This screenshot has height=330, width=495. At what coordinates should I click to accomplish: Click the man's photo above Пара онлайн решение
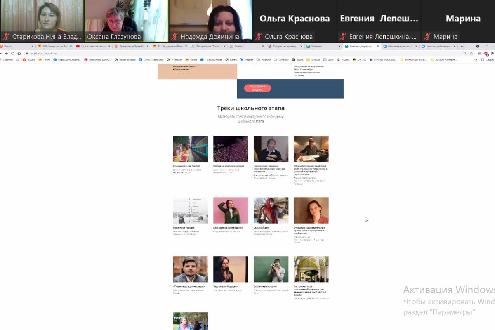coord(271,149)
